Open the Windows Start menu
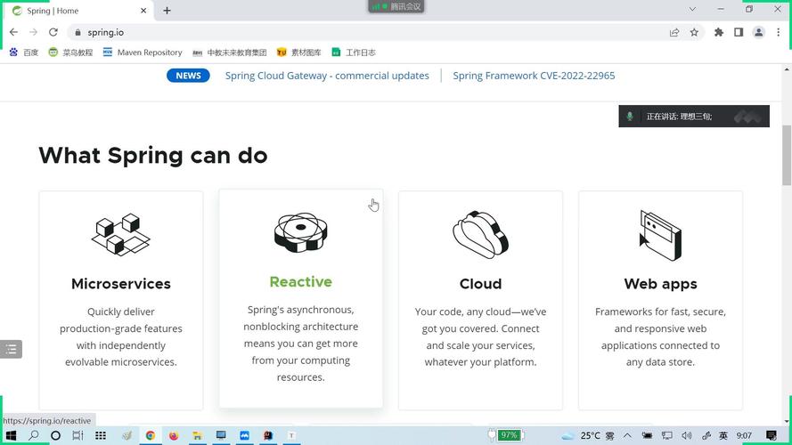792x445 pixels. click(11, 435)
